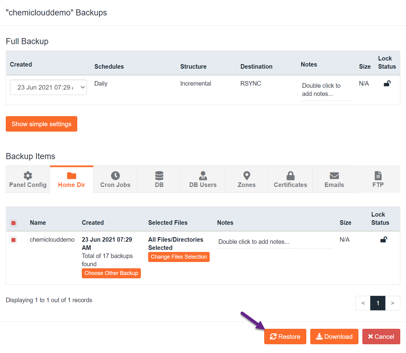Image resolution: width=406 pixels, height=353 pixels.
Task: Select the DB Users backup item
Action: 203,179
